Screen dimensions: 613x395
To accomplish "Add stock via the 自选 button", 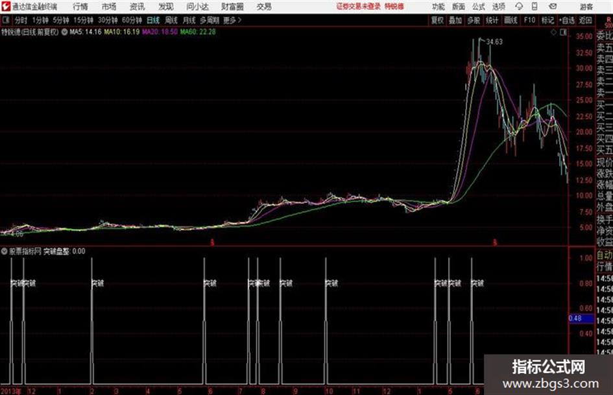I will pyautogui.click(x=567, y=20).
